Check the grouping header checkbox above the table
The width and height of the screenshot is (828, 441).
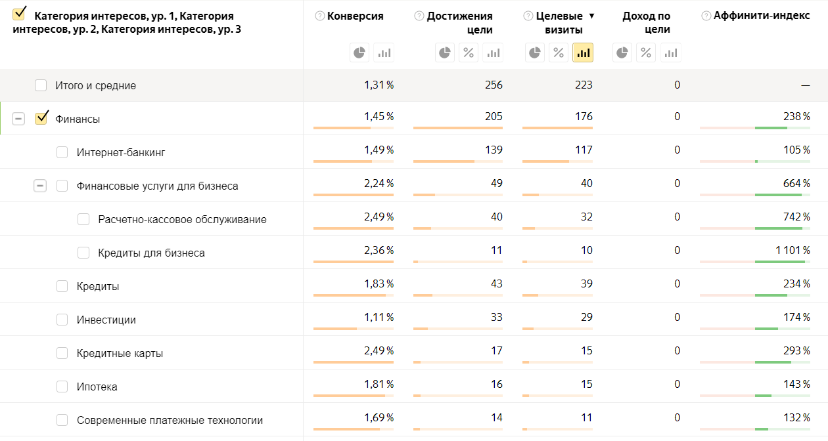click(18, 12)
